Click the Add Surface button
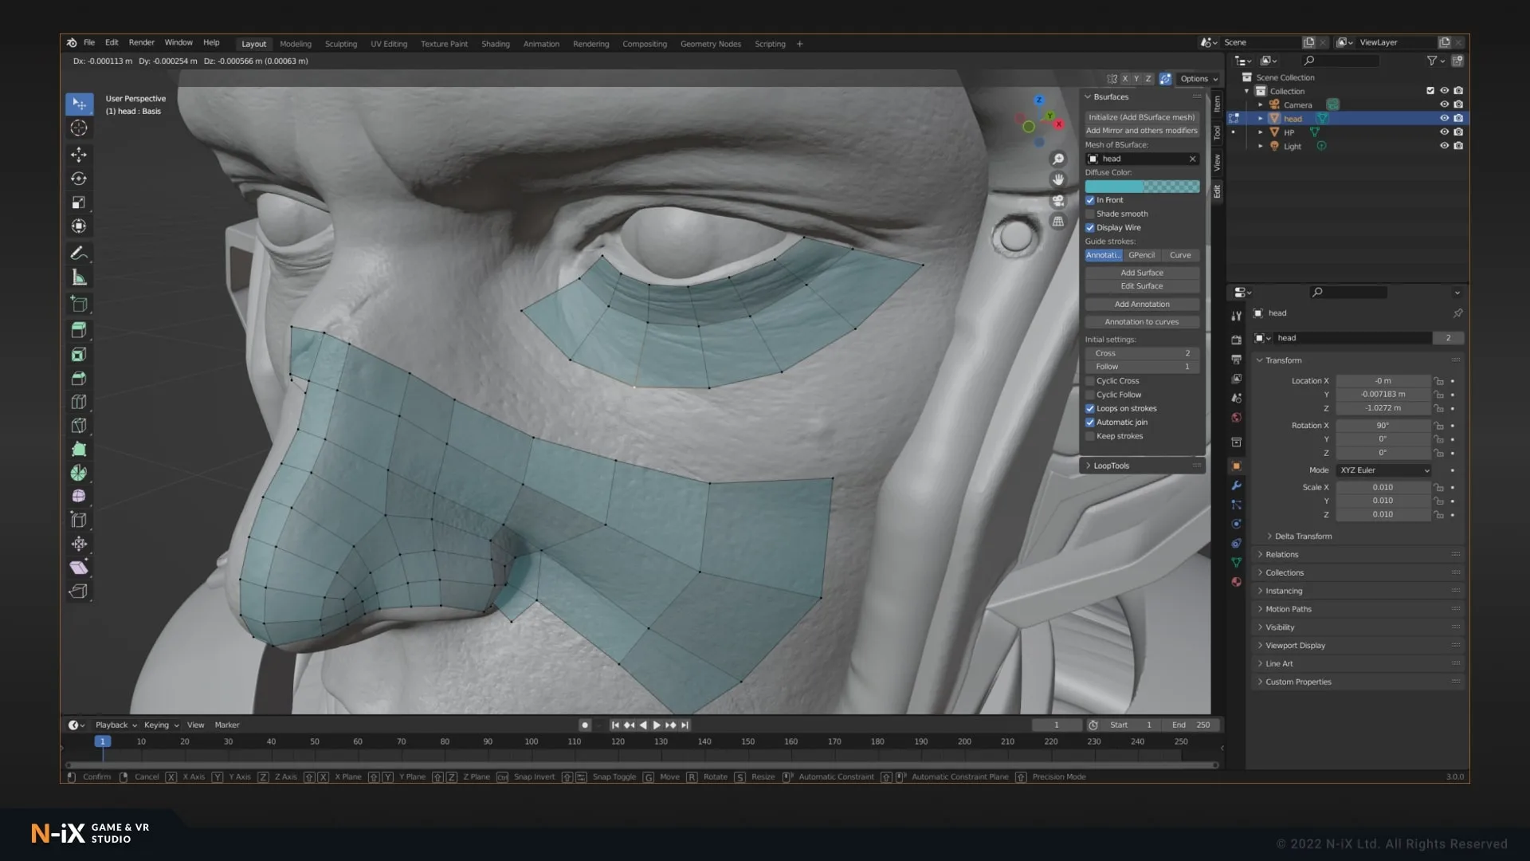 tap(1141, 273)
